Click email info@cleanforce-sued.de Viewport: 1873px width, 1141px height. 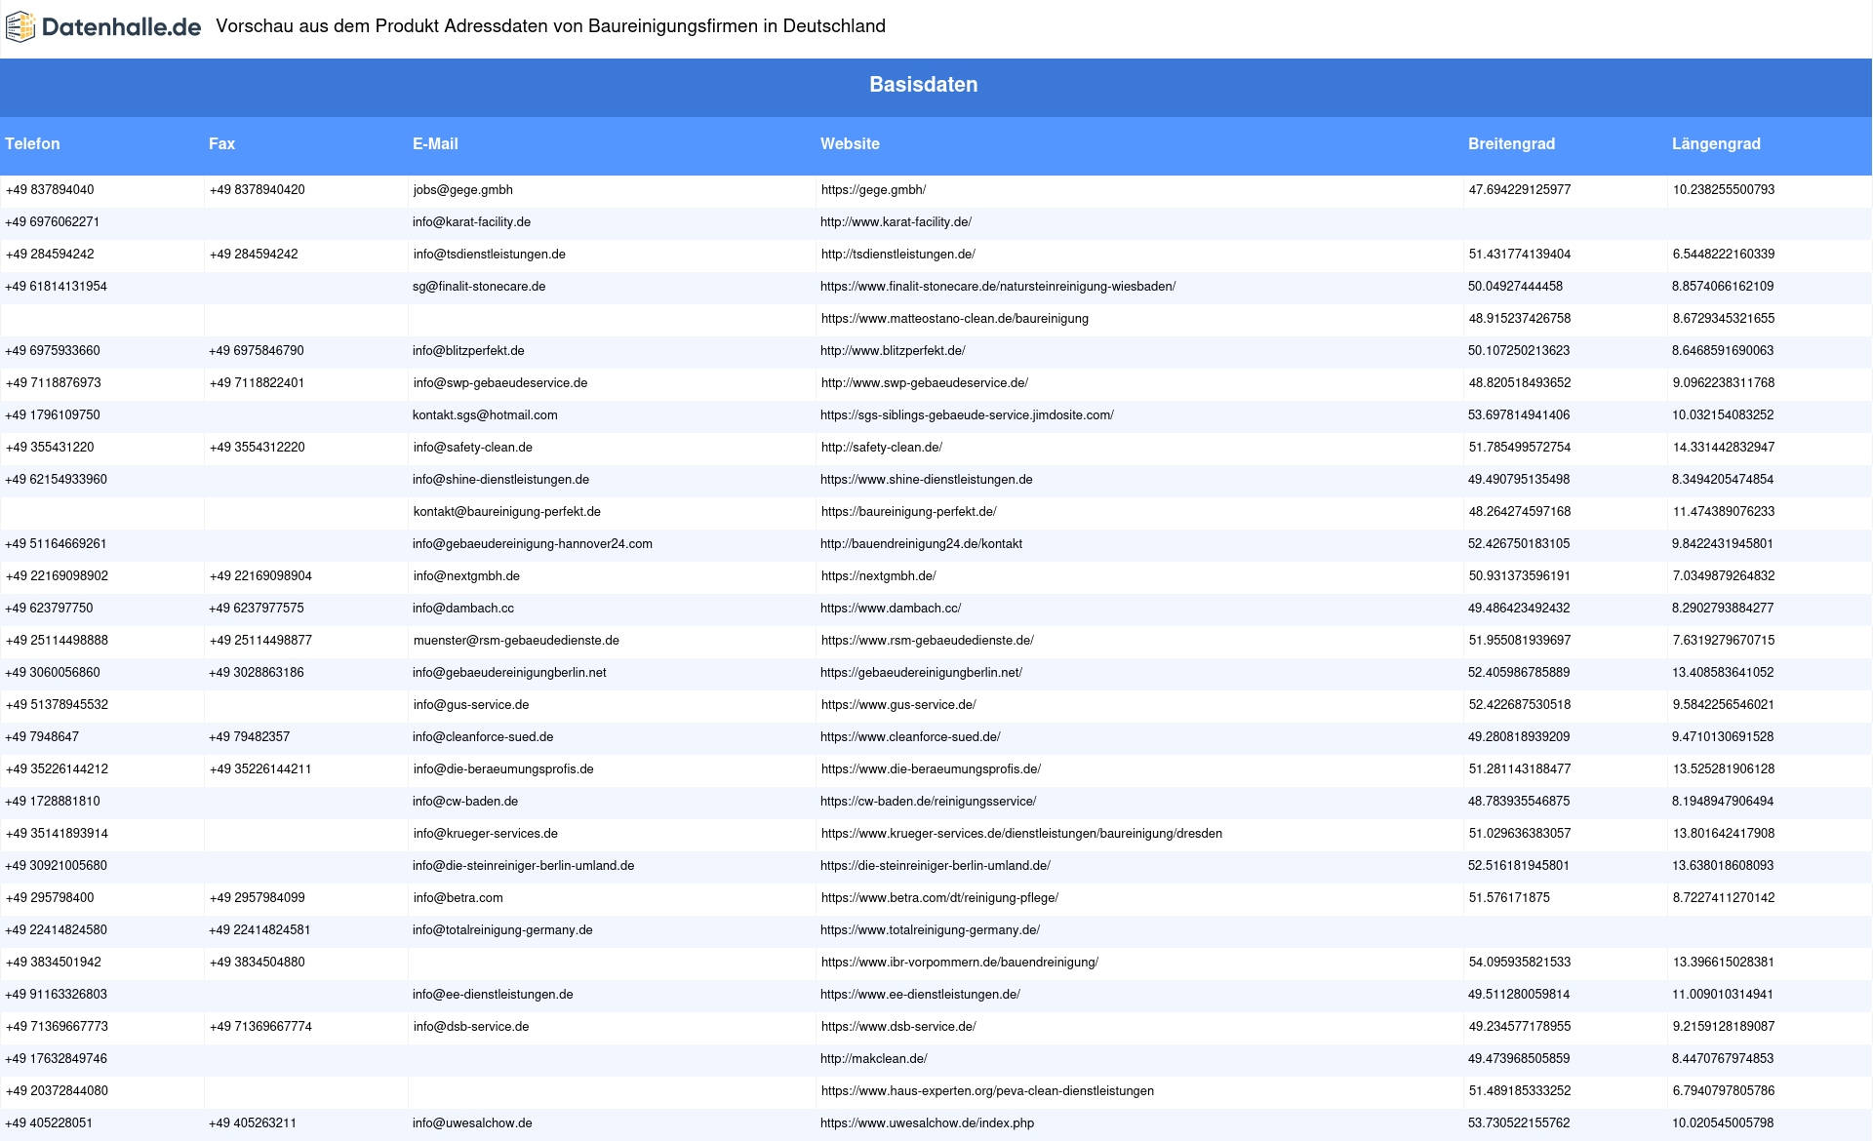483,737
